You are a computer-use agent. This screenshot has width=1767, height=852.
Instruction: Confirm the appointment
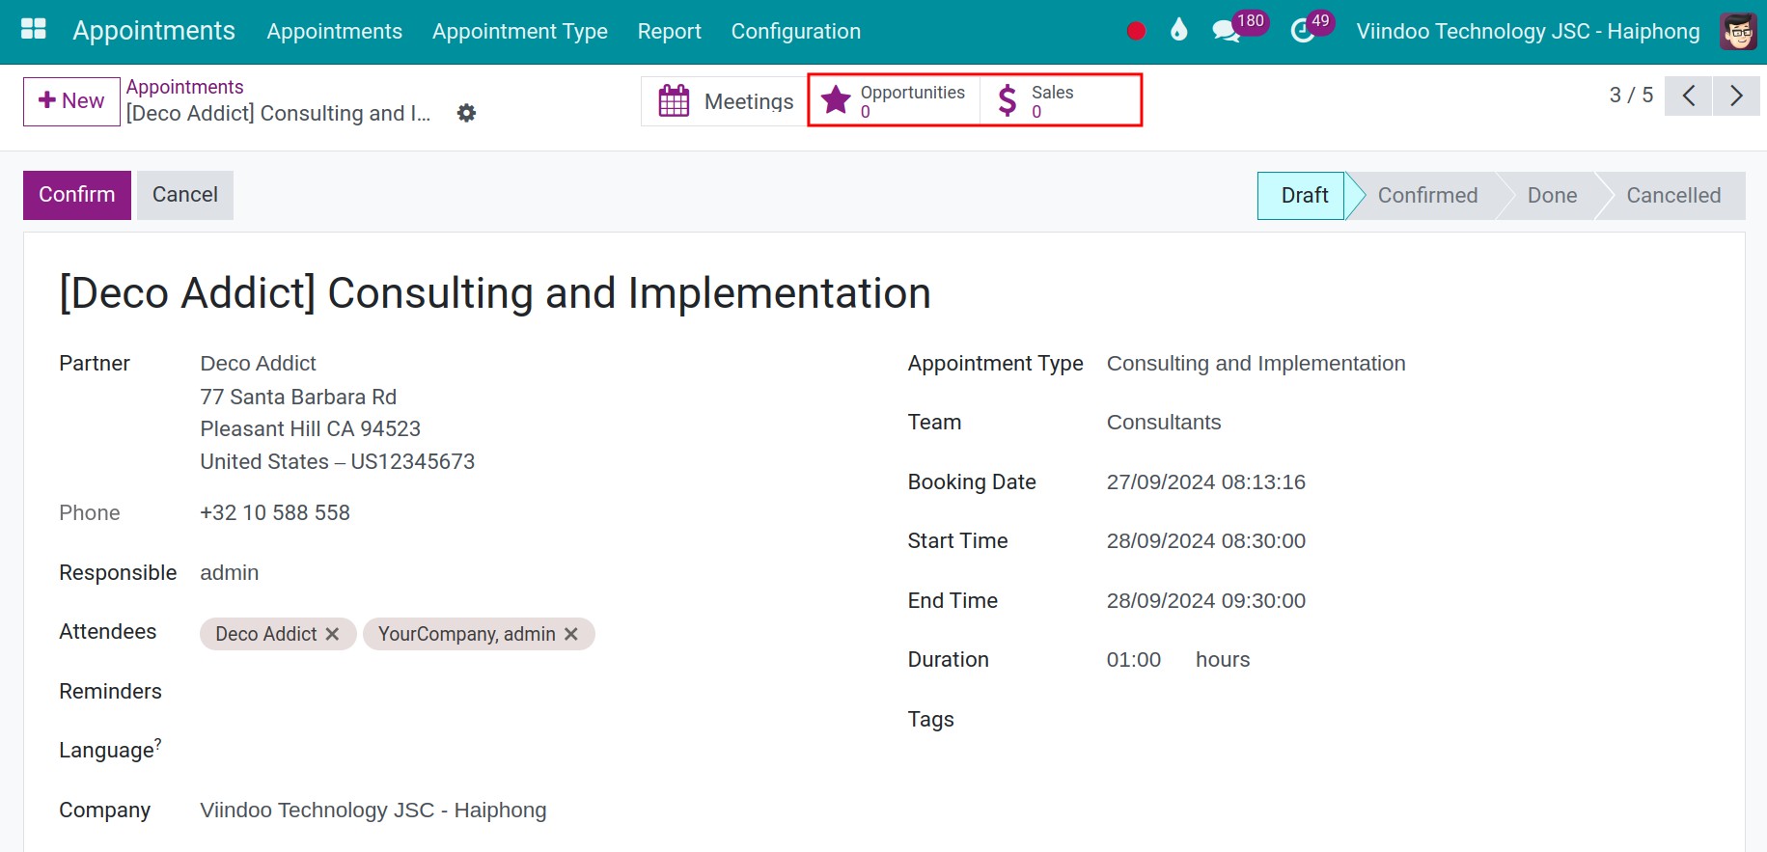[77, 195]
